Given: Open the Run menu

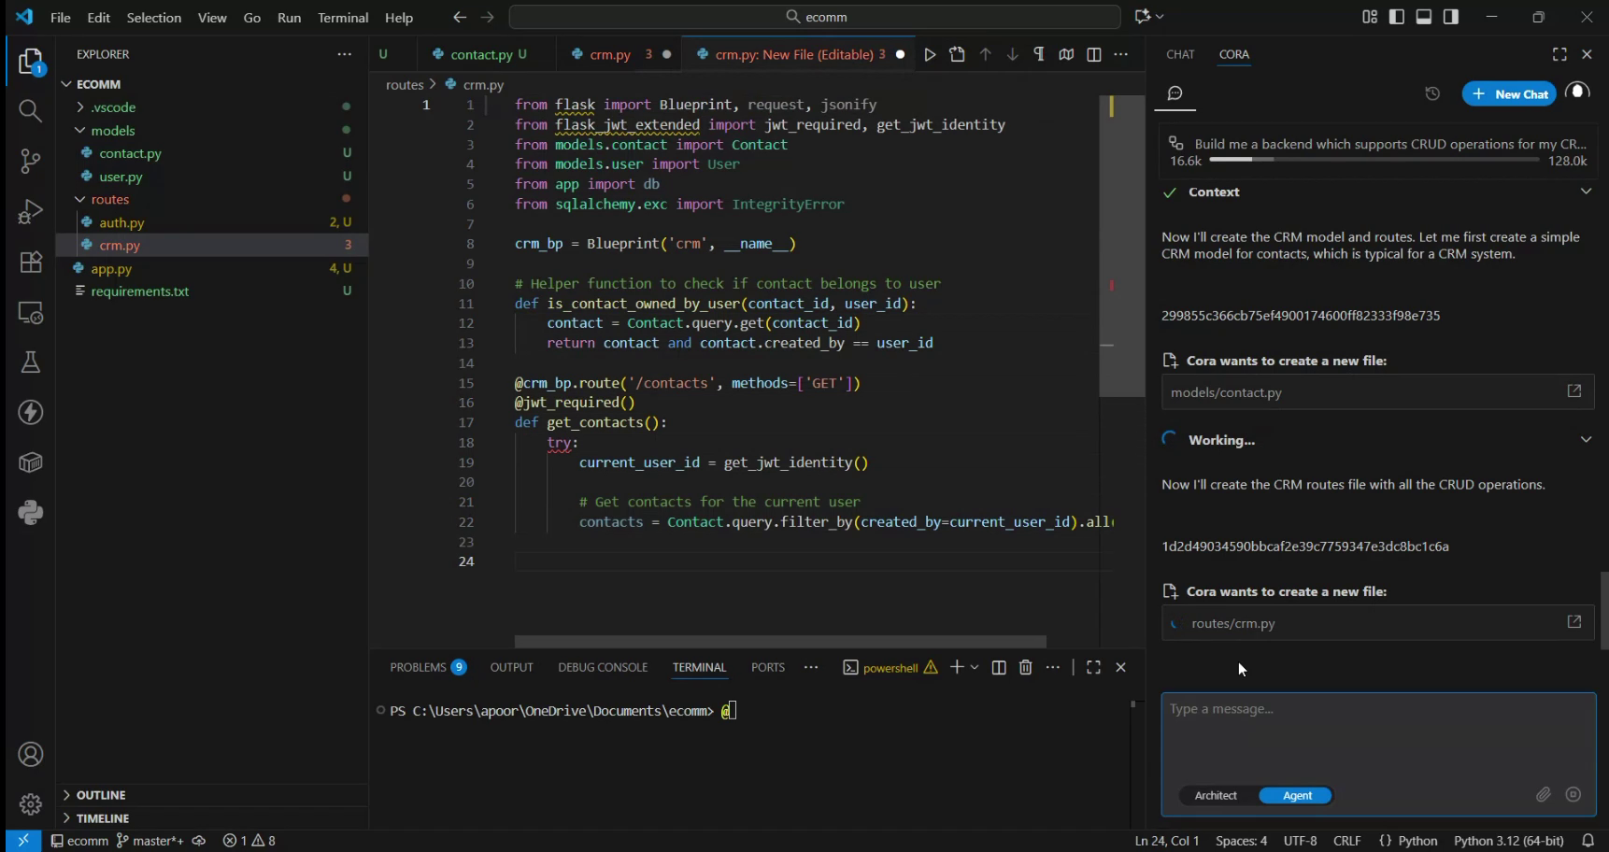Looking at the screenshot, I should (x=289, y=17).
